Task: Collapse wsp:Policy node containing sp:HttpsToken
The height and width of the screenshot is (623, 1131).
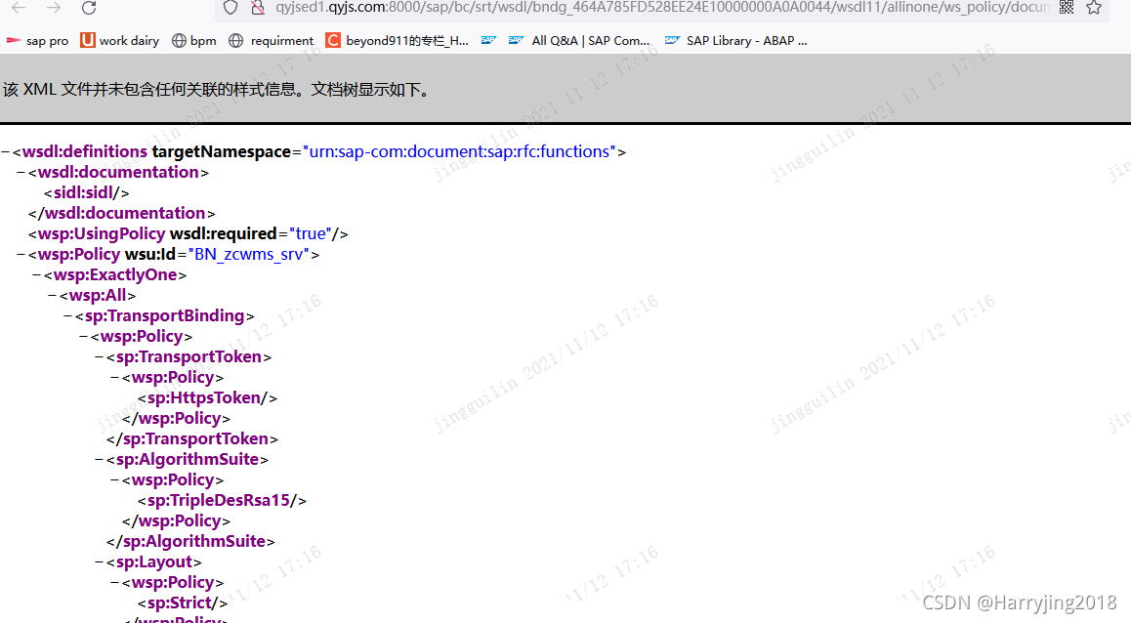Action: pyautogui.click(x=115, y=378)
